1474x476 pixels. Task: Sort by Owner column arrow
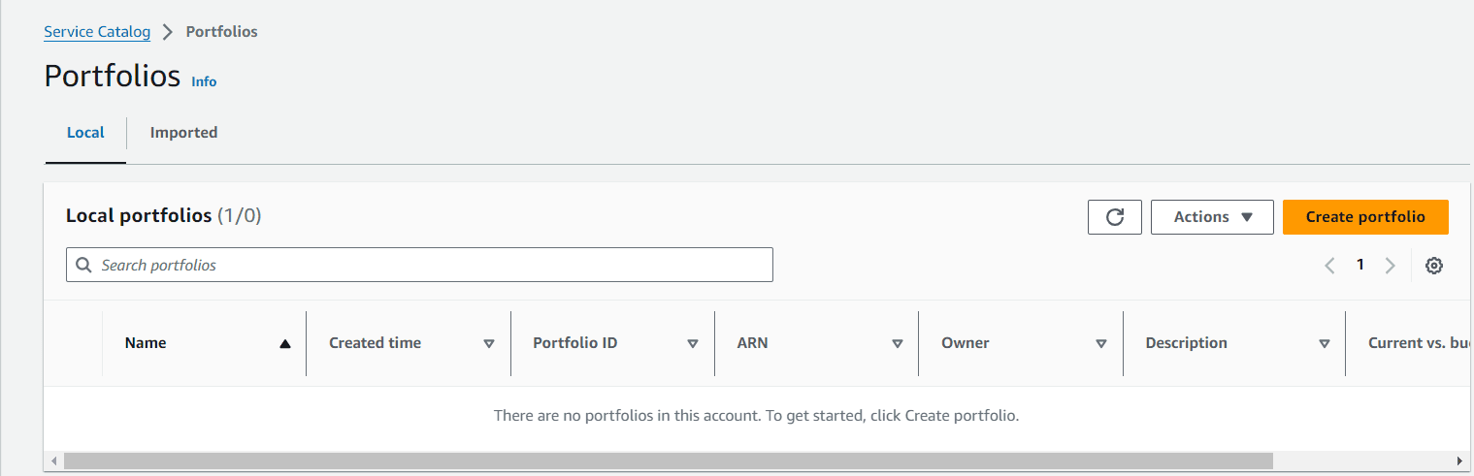pos(1101,343)
